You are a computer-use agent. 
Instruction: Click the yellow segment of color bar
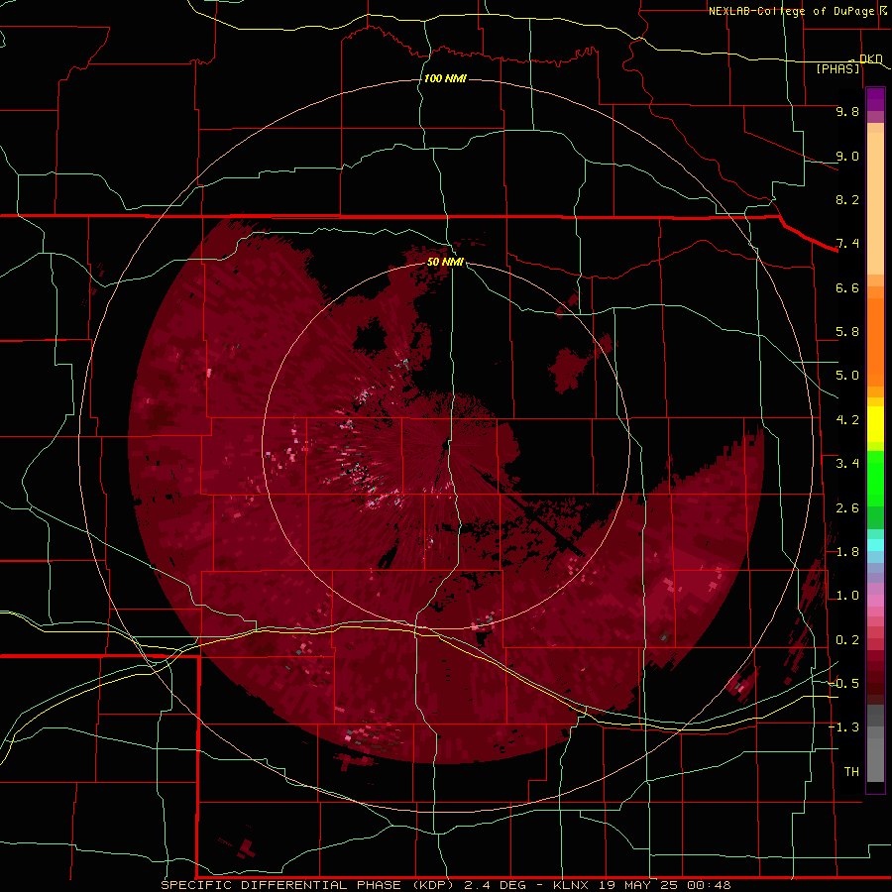[x=875, y=424]
